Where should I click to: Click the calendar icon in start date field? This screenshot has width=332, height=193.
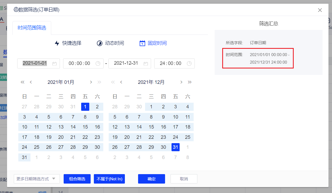54,64
